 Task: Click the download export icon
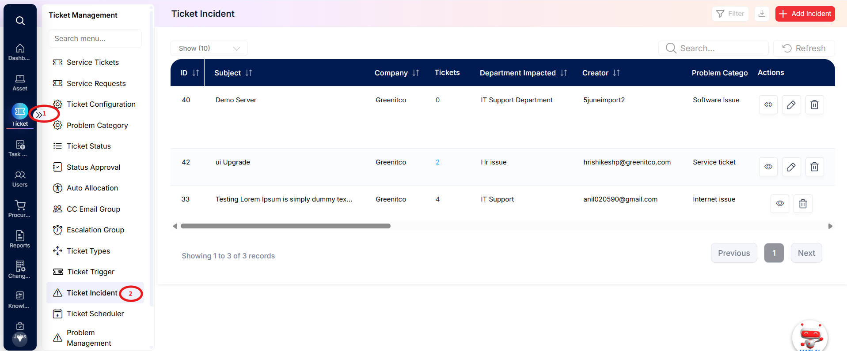point(762,14)
